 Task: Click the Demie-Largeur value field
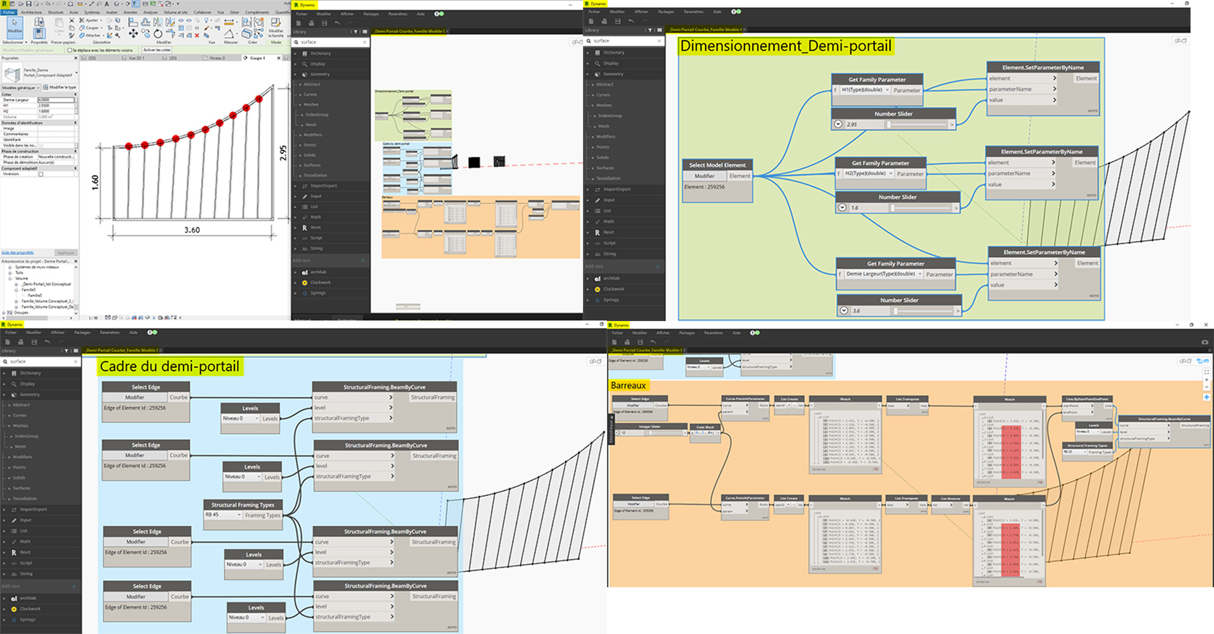coord(56,100)
